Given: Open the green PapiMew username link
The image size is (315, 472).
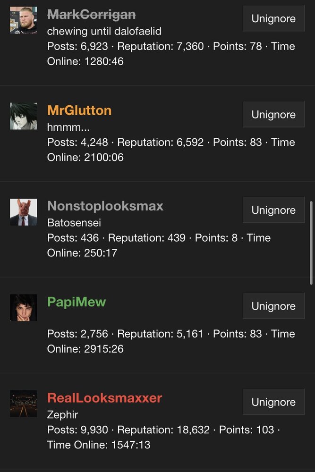Looking at the screenshot, I should (x=77, y=302).
